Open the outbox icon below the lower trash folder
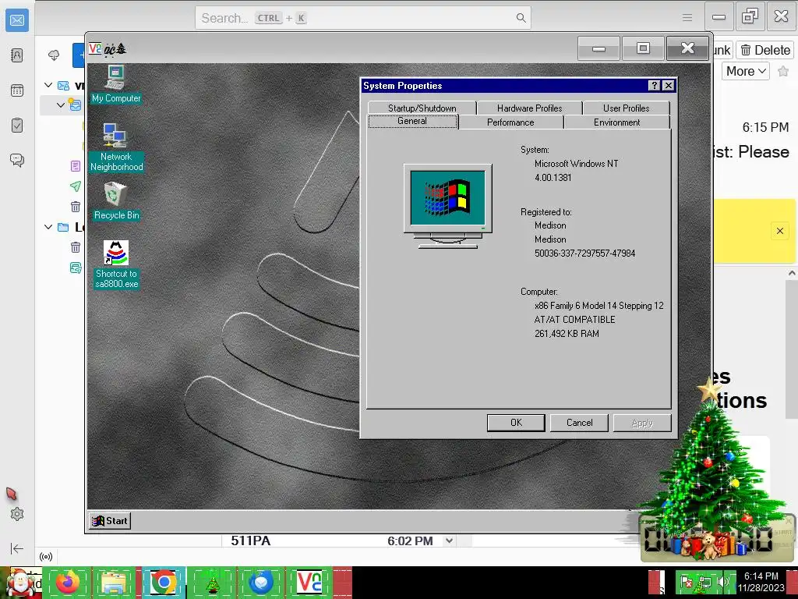798x599 pixels. [76, 268]
